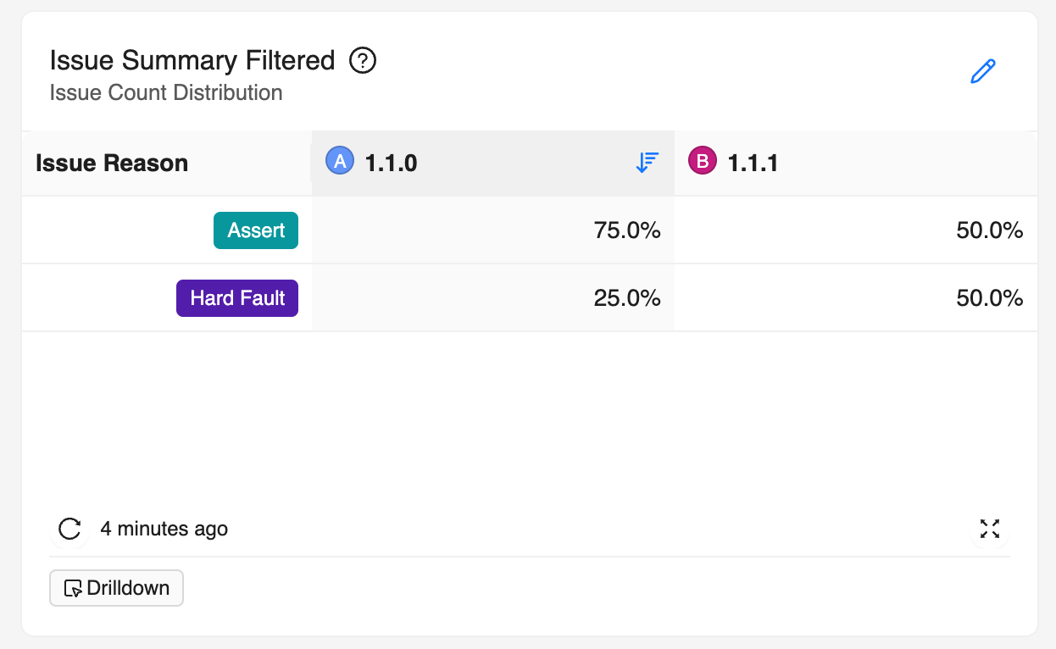Image resolution: width=1056 pixels, height=649 pixels.
Task: Click the "4 minutes ago" timestamp
Action: pyautogui.click(x=164, y=529)
